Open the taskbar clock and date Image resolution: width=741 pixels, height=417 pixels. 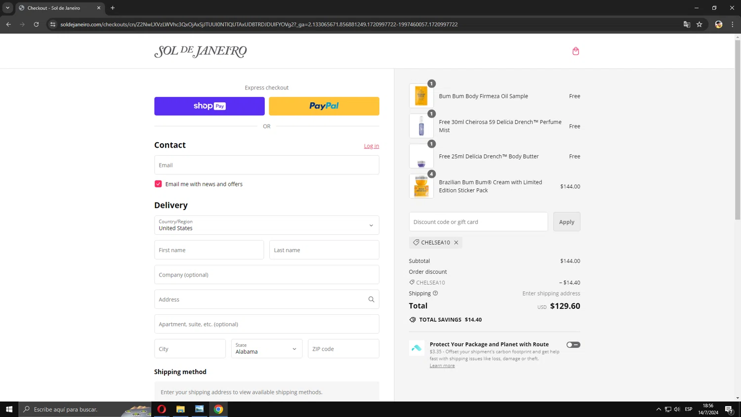(x=708, y=409)
